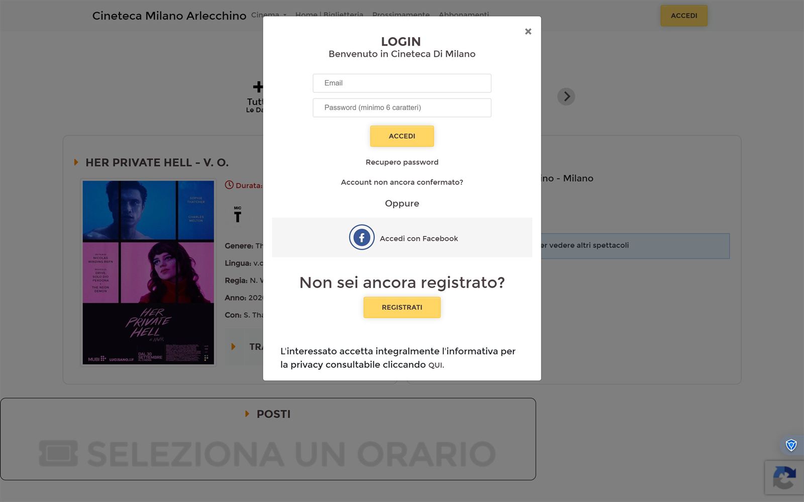Focus the Password input field

click(x=402, y=108)
